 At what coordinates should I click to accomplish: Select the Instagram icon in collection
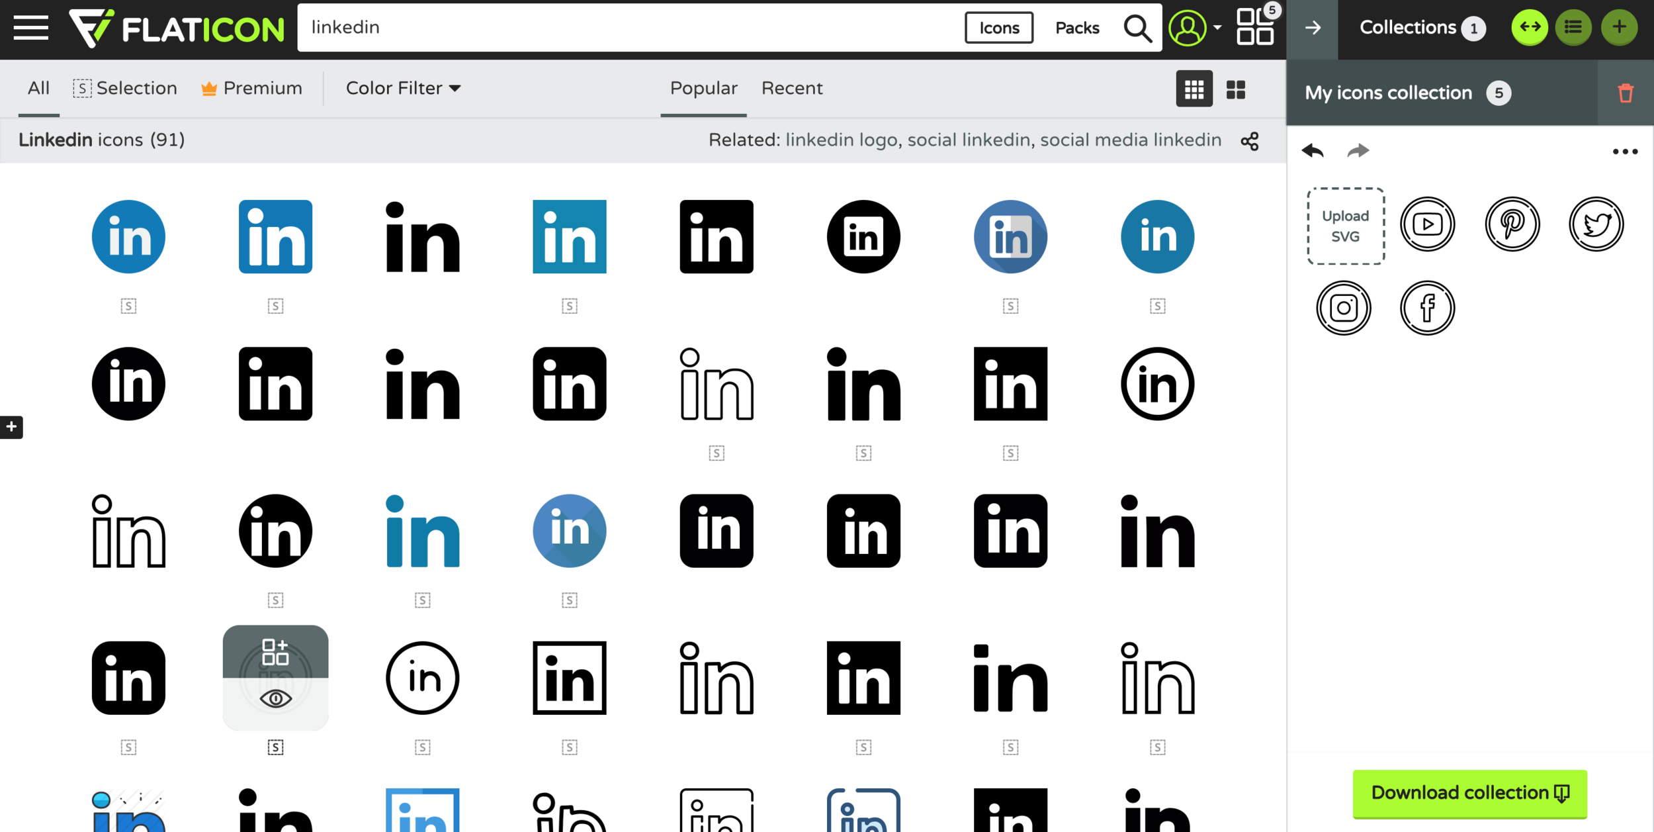[1344, 308]
